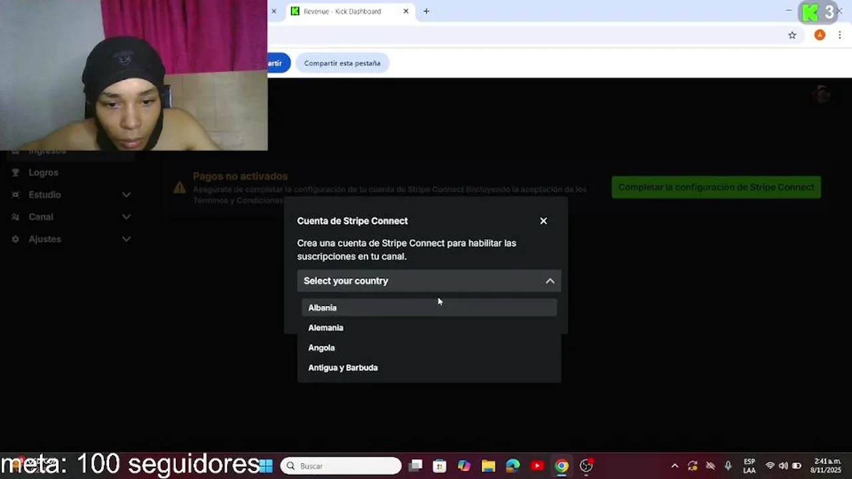Click the Pagos no activados warning icon
Screen dimensions: 852x479
[x=180, y=188]
